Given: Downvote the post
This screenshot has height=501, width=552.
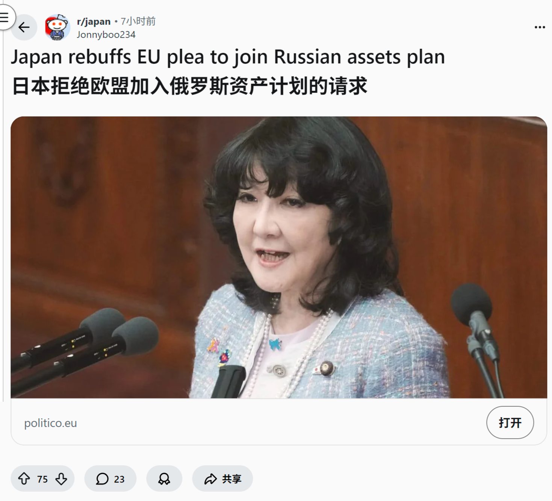Looking at the screenshot, I should 61,478.
